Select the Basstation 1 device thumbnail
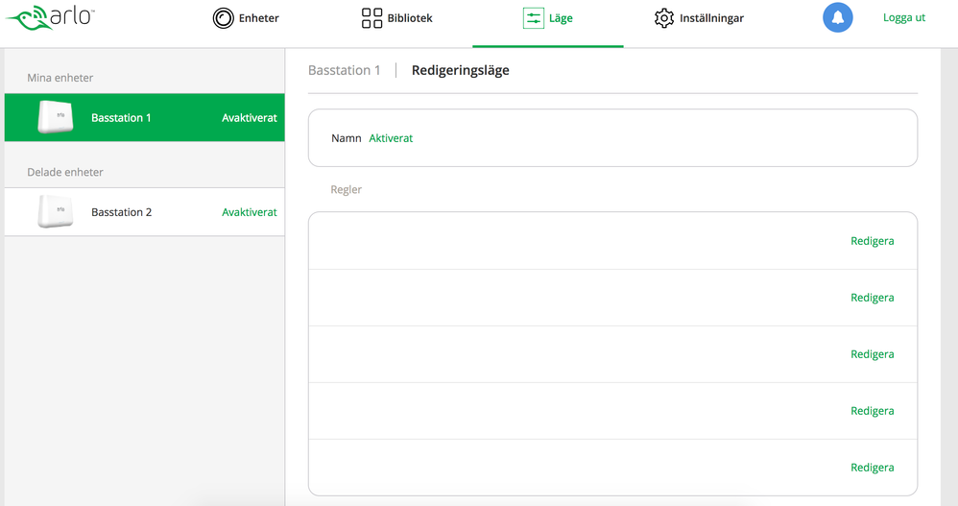The image size is (958, 506). coord(56,117)
